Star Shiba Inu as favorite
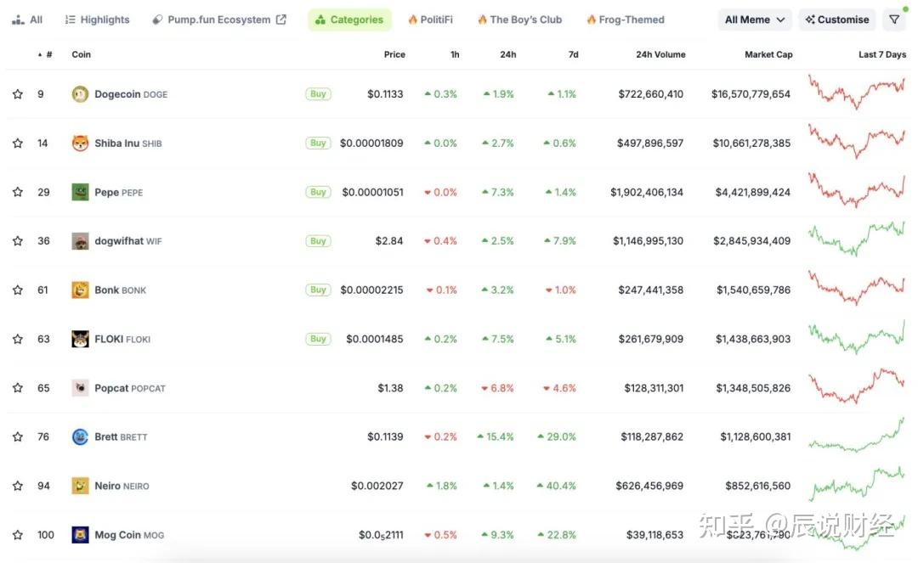This screenshot has height=563, width=918. pos(18,144)
